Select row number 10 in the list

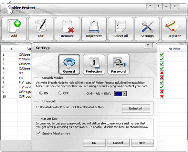point(4,97)
